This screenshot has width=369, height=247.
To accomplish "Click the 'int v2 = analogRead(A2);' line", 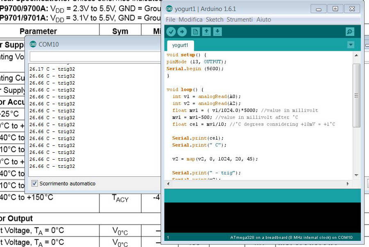I will pyautogui.click(x=207, y=103).
